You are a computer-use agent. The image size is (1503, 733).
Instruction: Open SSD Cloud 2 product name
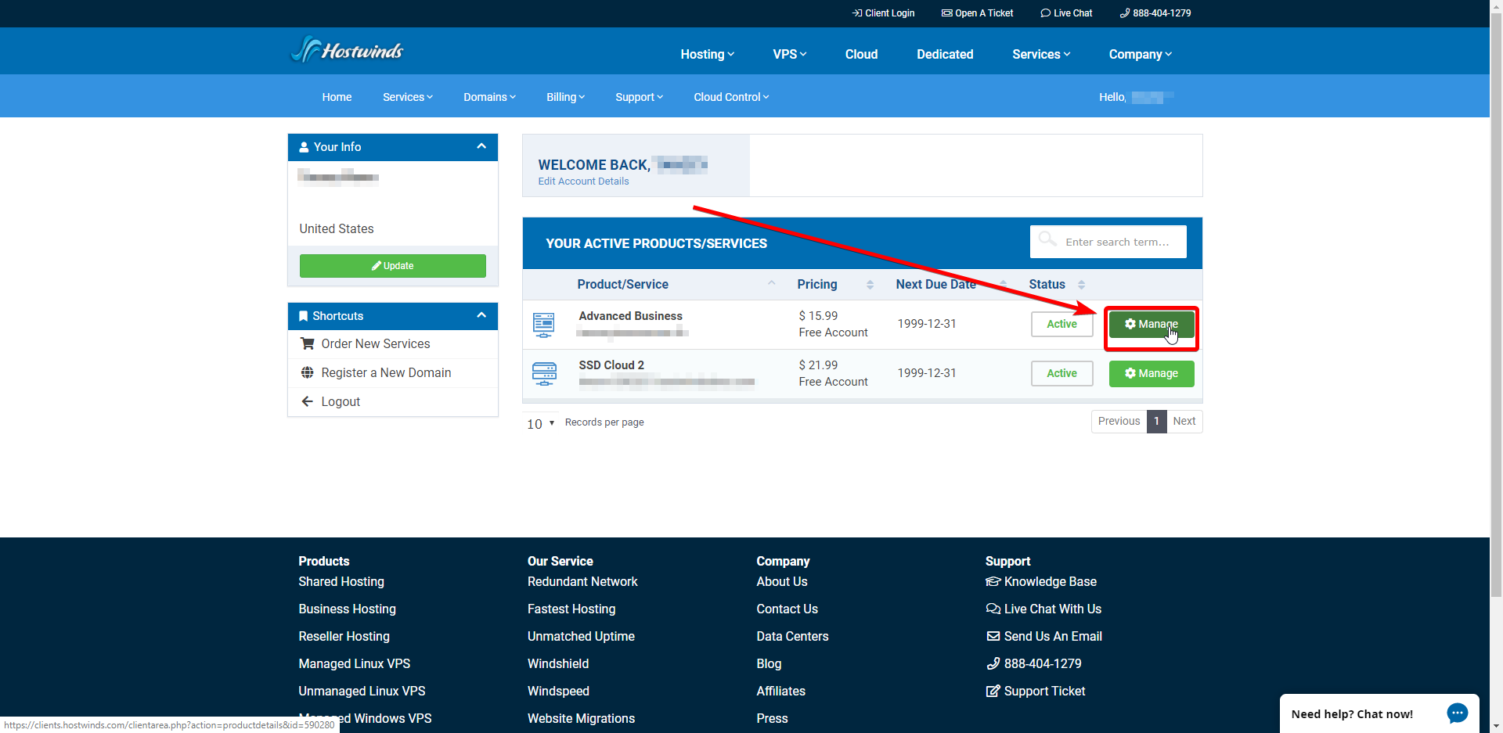point(611,365)
